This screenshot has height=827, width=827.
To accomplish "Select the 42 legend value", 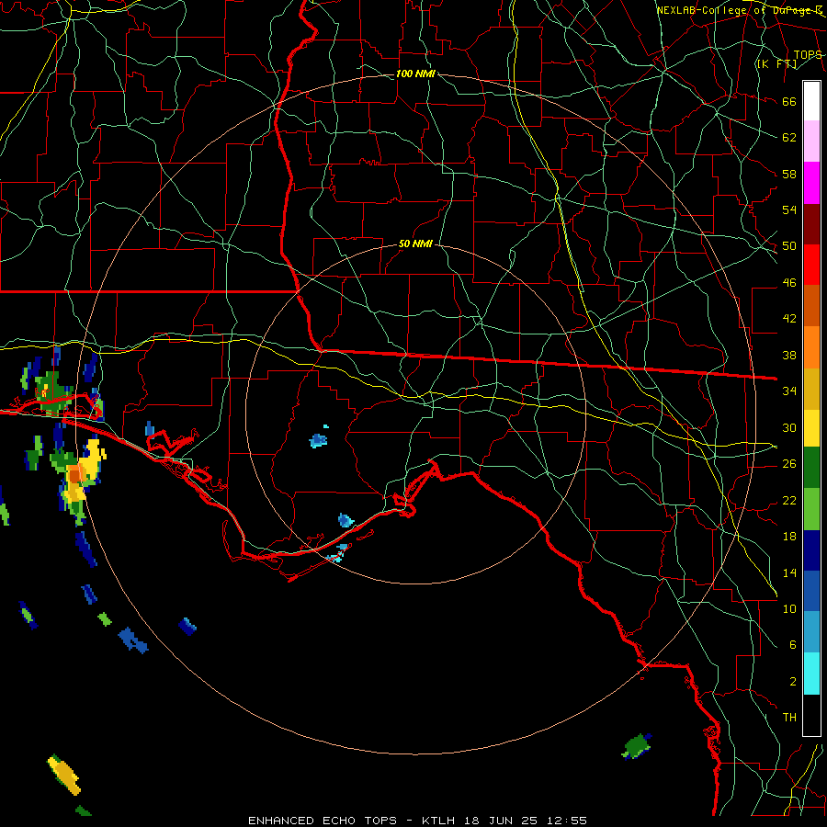I will (789, 319).
